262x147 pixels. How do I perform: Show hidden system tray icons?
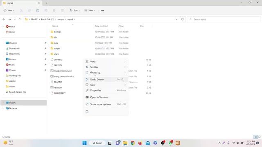[219, 143]
